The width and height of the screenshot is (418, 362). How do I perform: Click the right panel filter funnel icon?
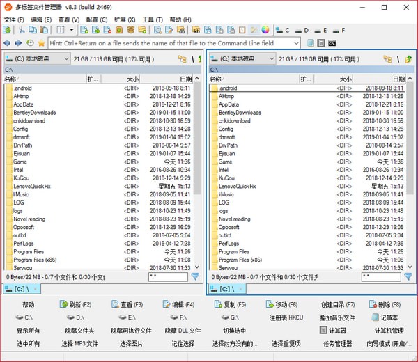[408, 277]
